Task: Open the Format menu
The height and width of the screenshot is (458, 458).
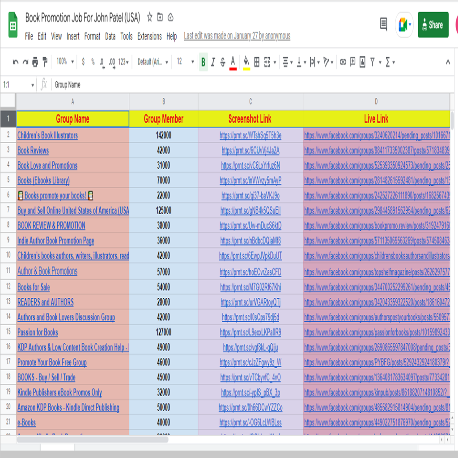Action: (92, 36)
